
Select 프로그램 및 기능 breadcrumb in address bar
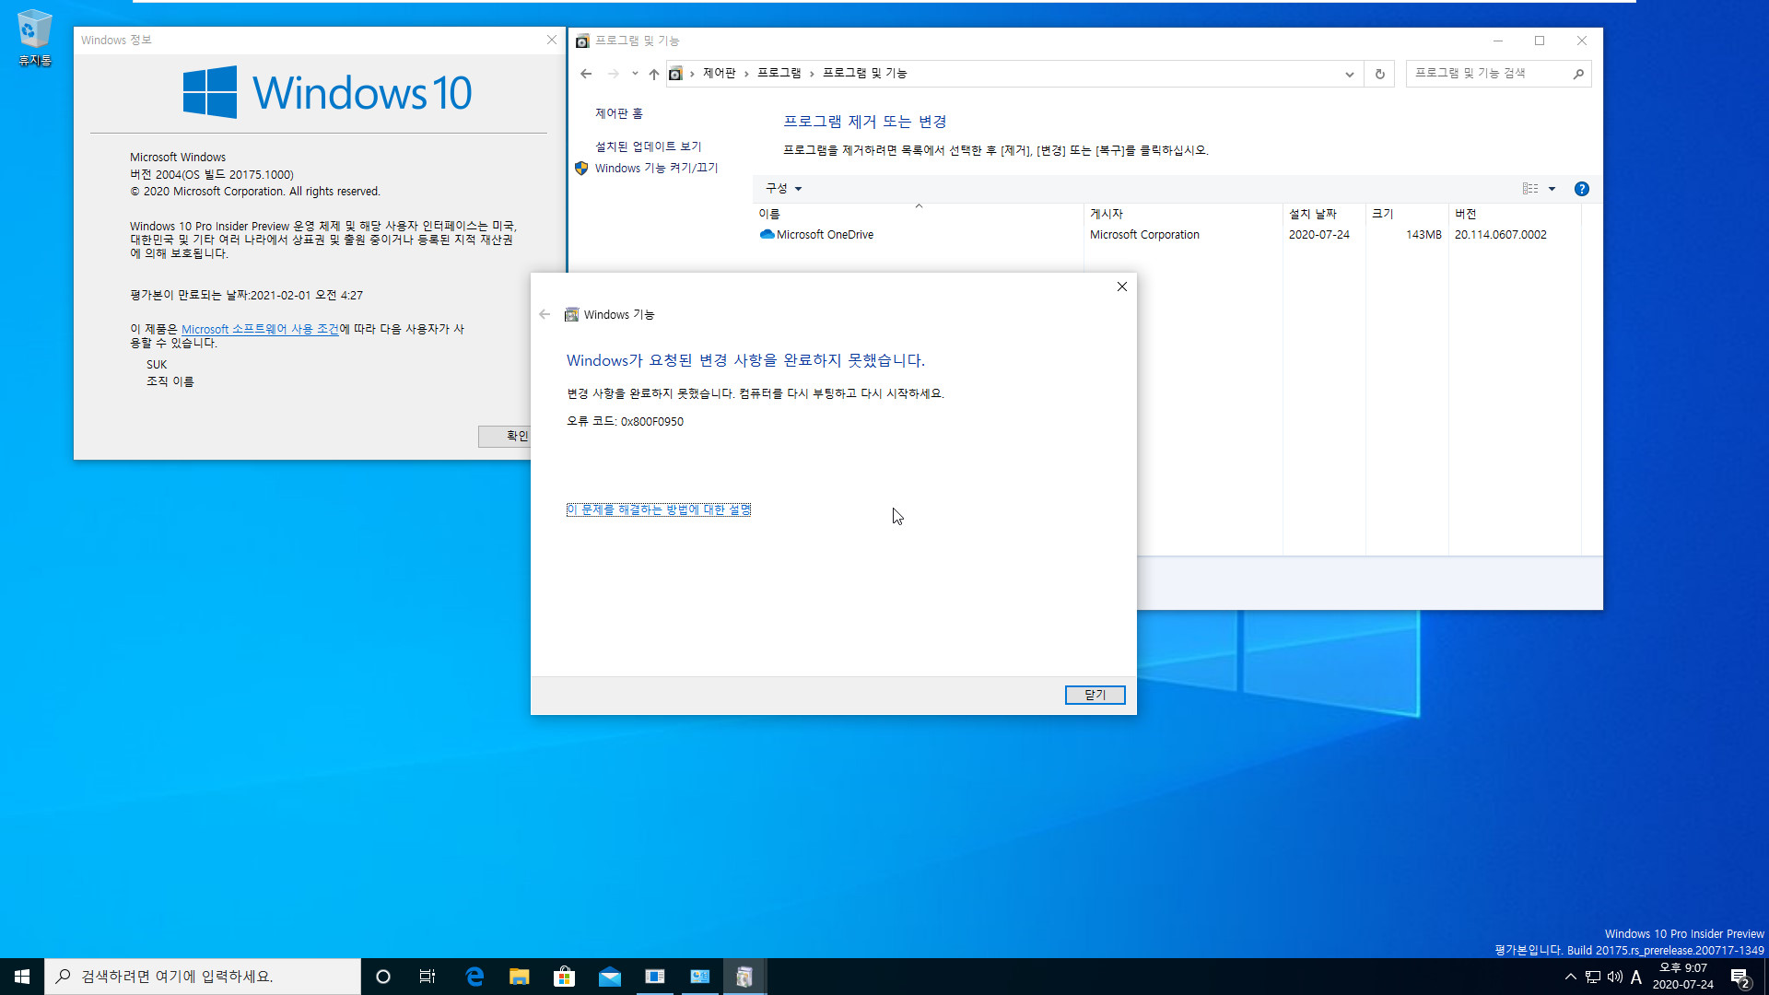tap(864, 73)
